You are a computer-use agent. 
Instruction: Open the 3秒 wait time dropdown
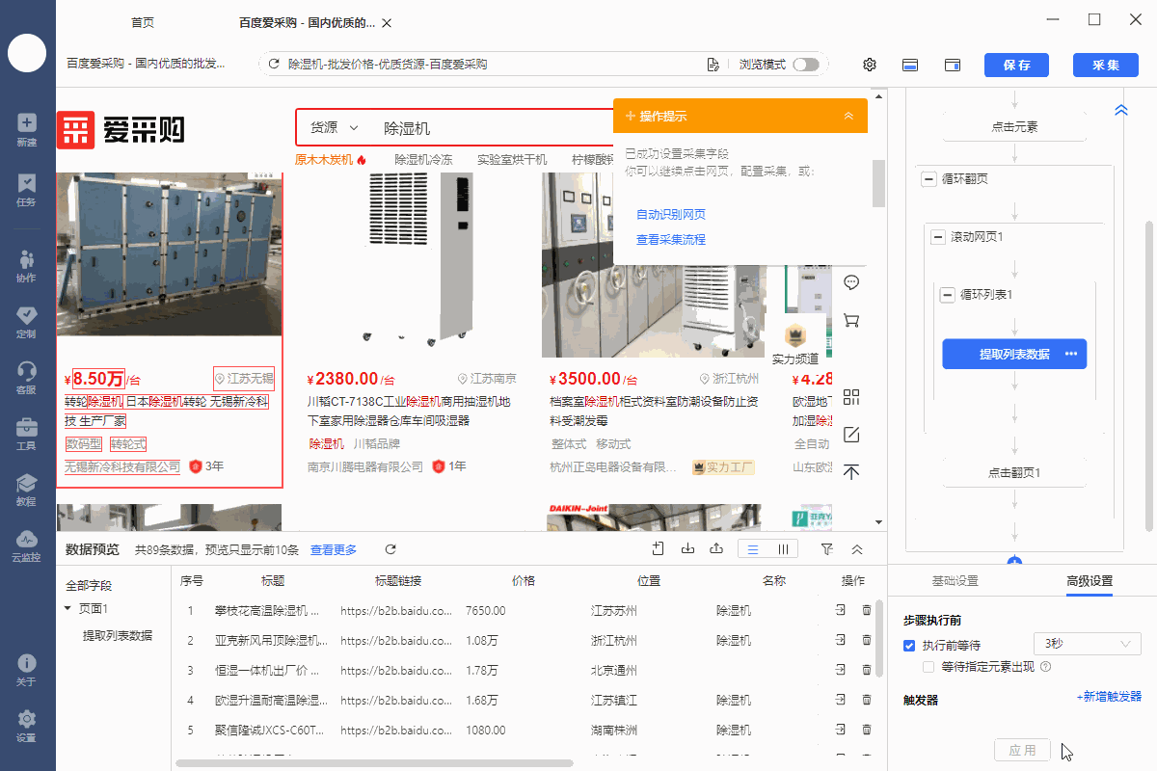point(1088,644)
